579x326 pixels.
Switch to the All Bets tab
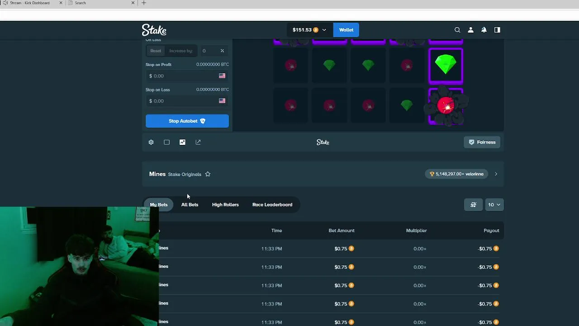(190, 205)
